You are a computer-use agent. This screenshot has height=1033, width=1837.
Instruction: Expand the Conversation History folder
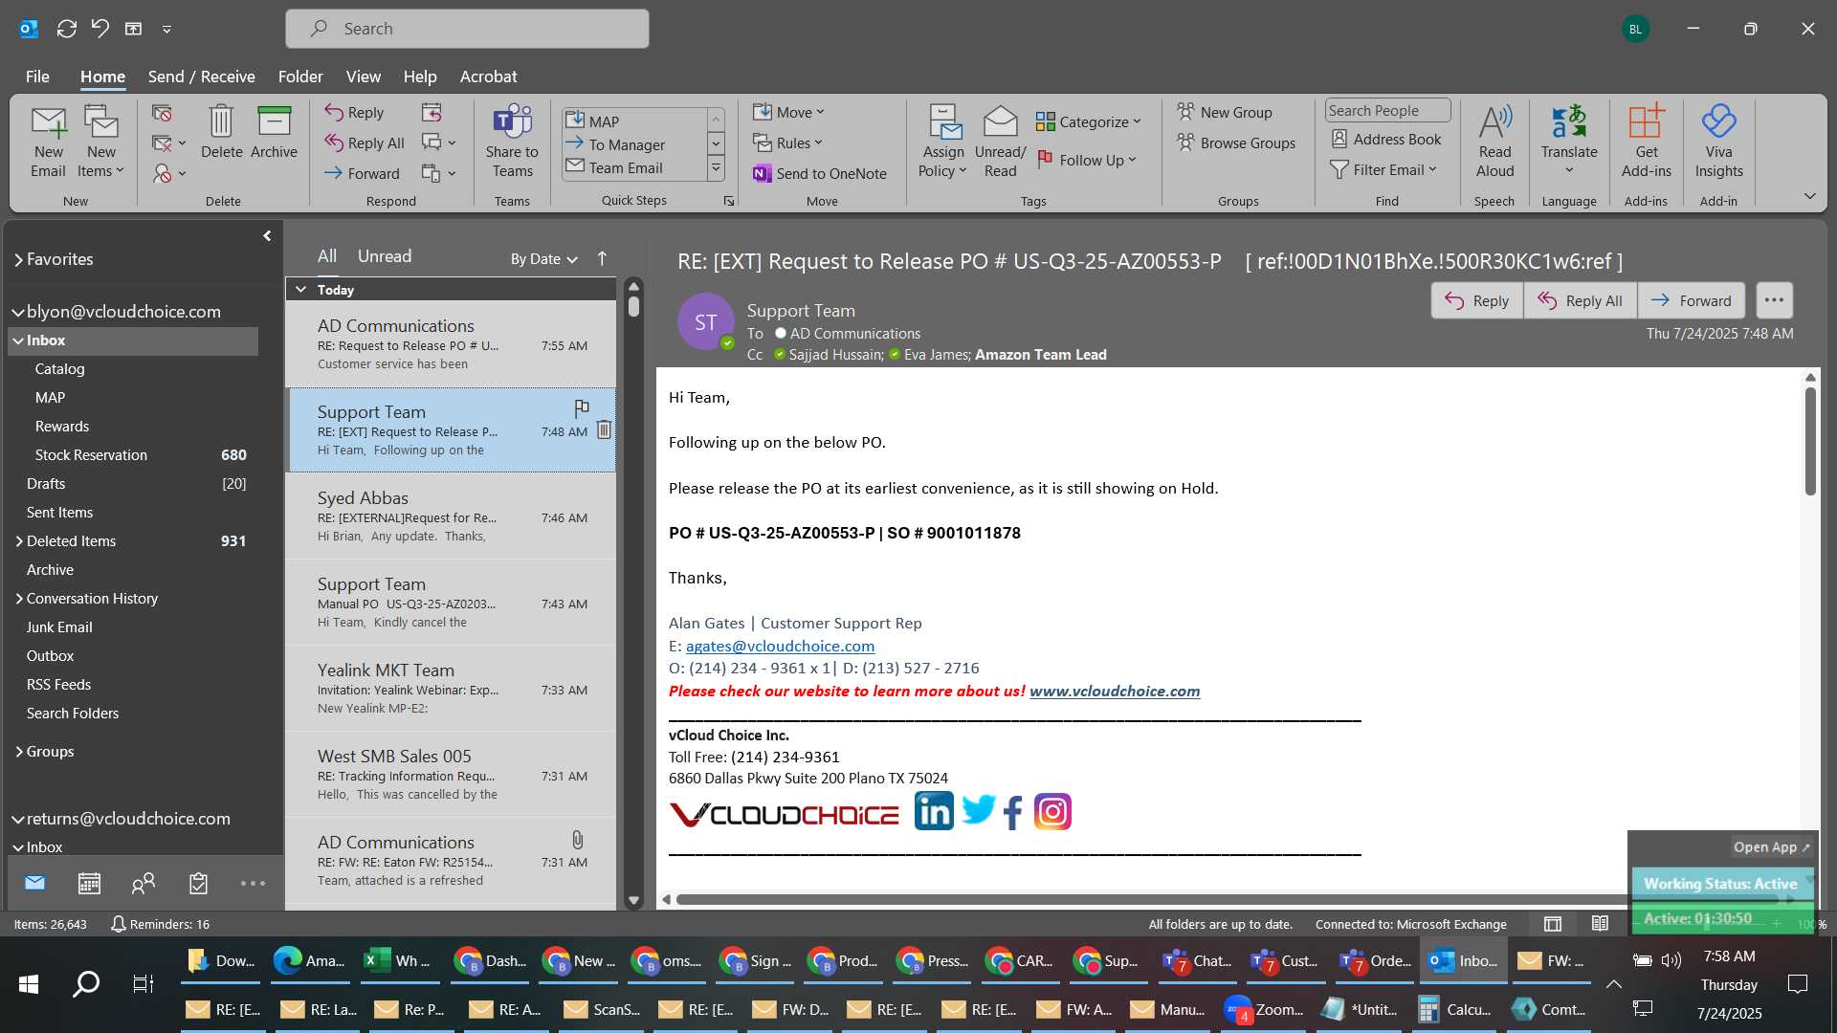pos(19,599)
